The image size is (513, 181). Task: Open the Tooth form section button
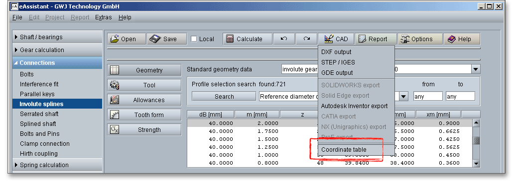[144, 115]
